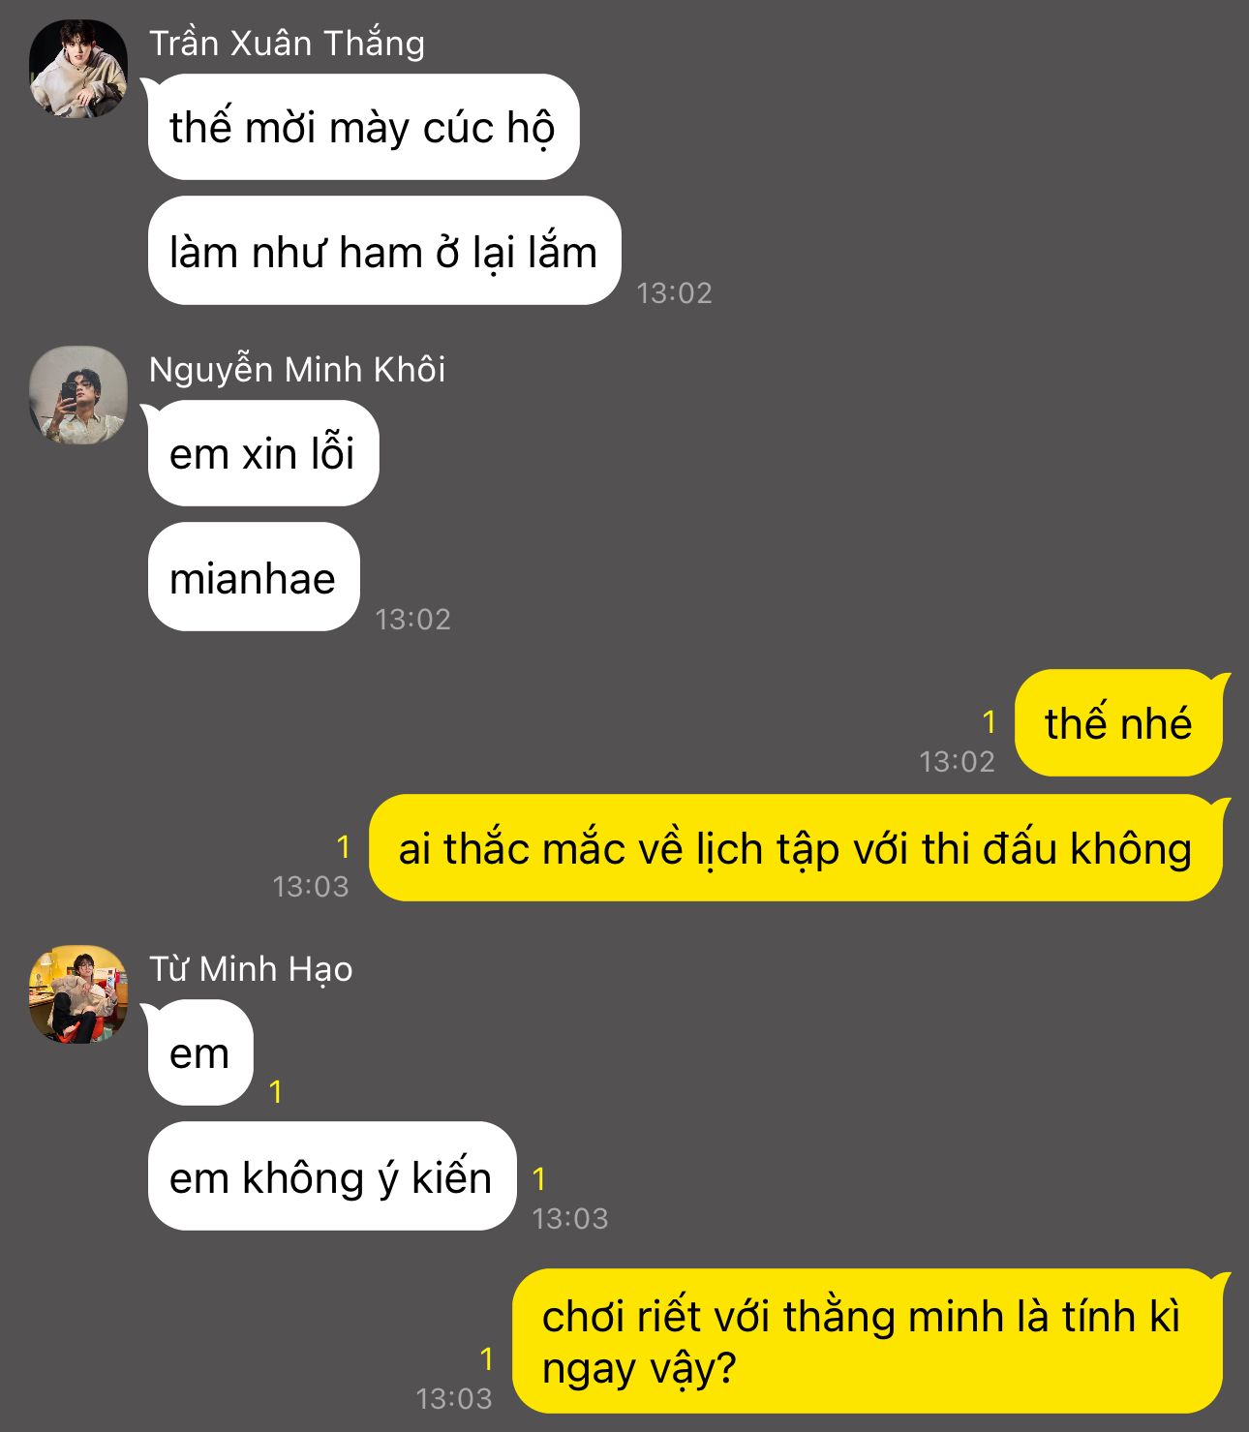This screenshot has width=1249, height=1432.
Task: Tap the name Từ Minh Hạo
Action: [251, 969]
